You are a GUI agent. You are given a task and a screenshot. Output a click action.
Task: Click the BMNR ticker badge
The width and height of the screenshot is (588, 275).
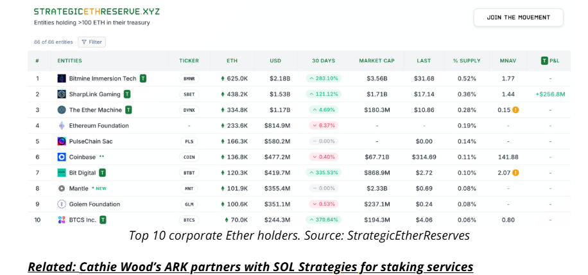(189, 78)
